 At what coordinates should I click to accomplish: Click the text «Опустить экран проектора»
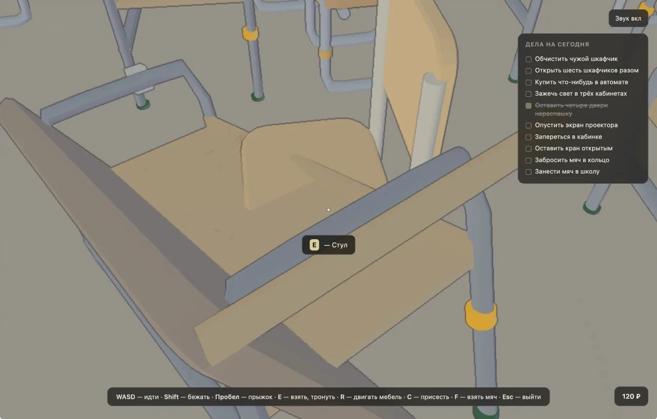(576, 125)
